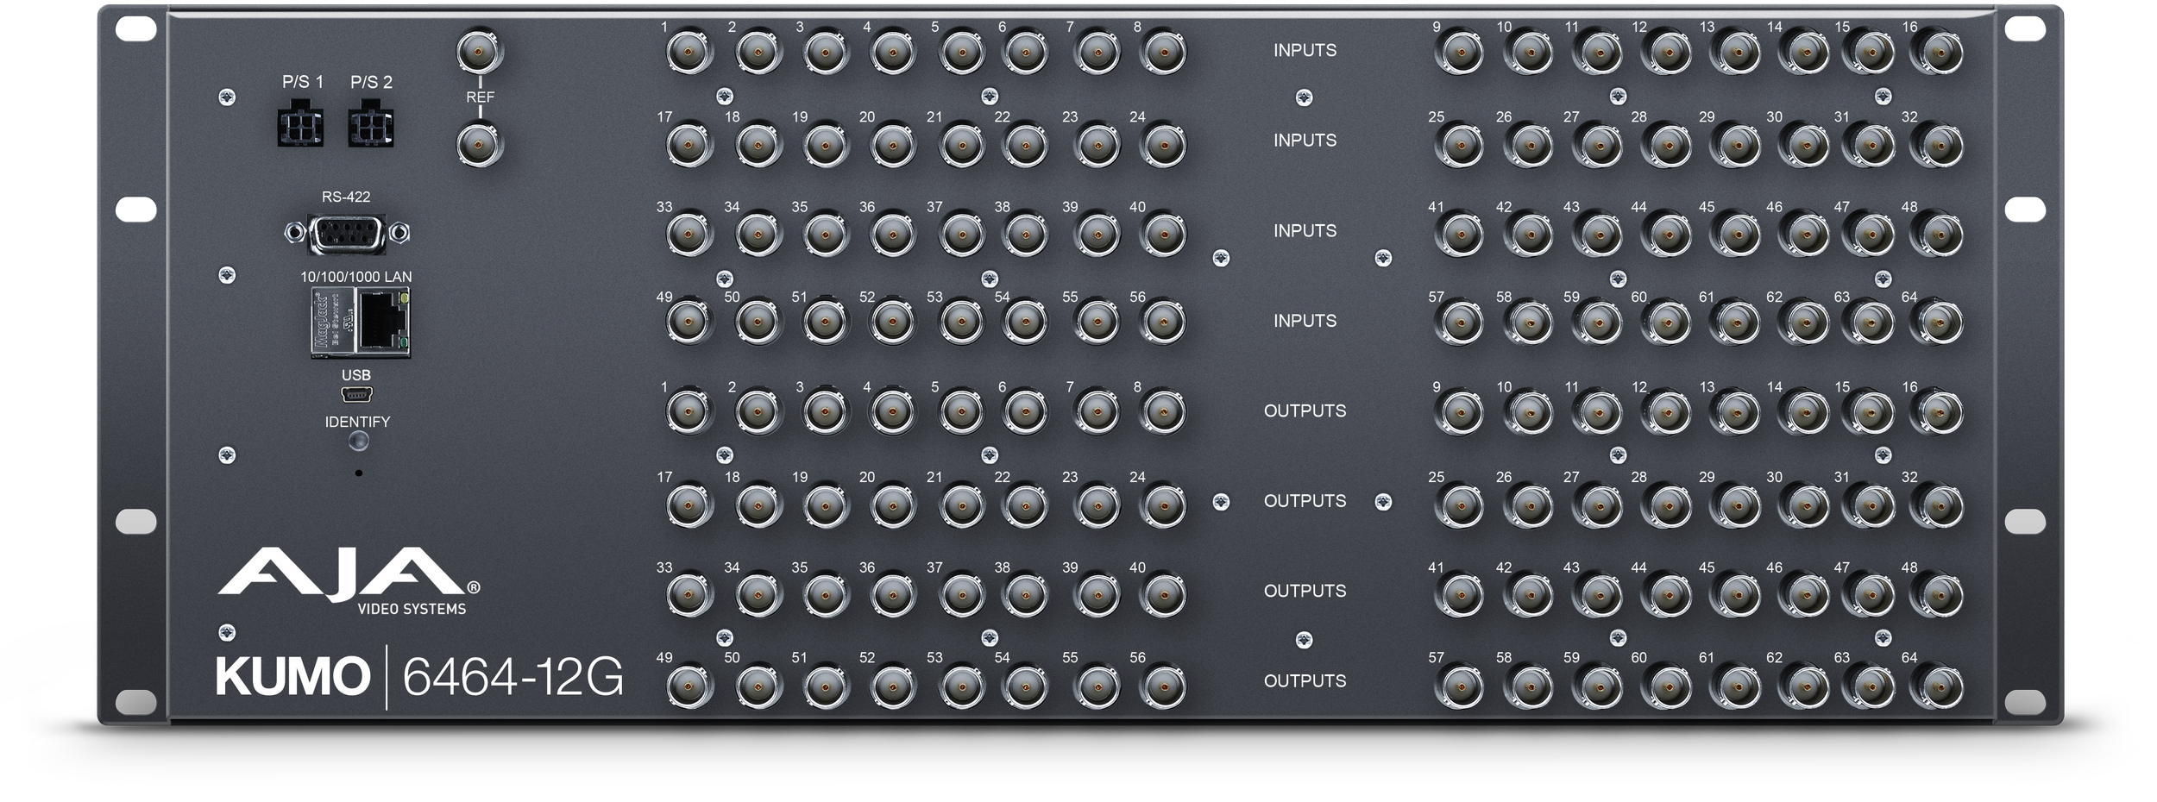Click the KUMO 6464-12G model label
The image size is (2157, 802).
coord(419,677)
